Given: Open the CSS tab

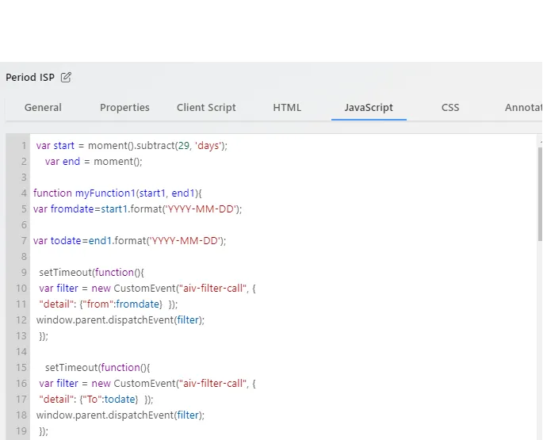Looking at the screenshot, I should click(x=450, y=108).
